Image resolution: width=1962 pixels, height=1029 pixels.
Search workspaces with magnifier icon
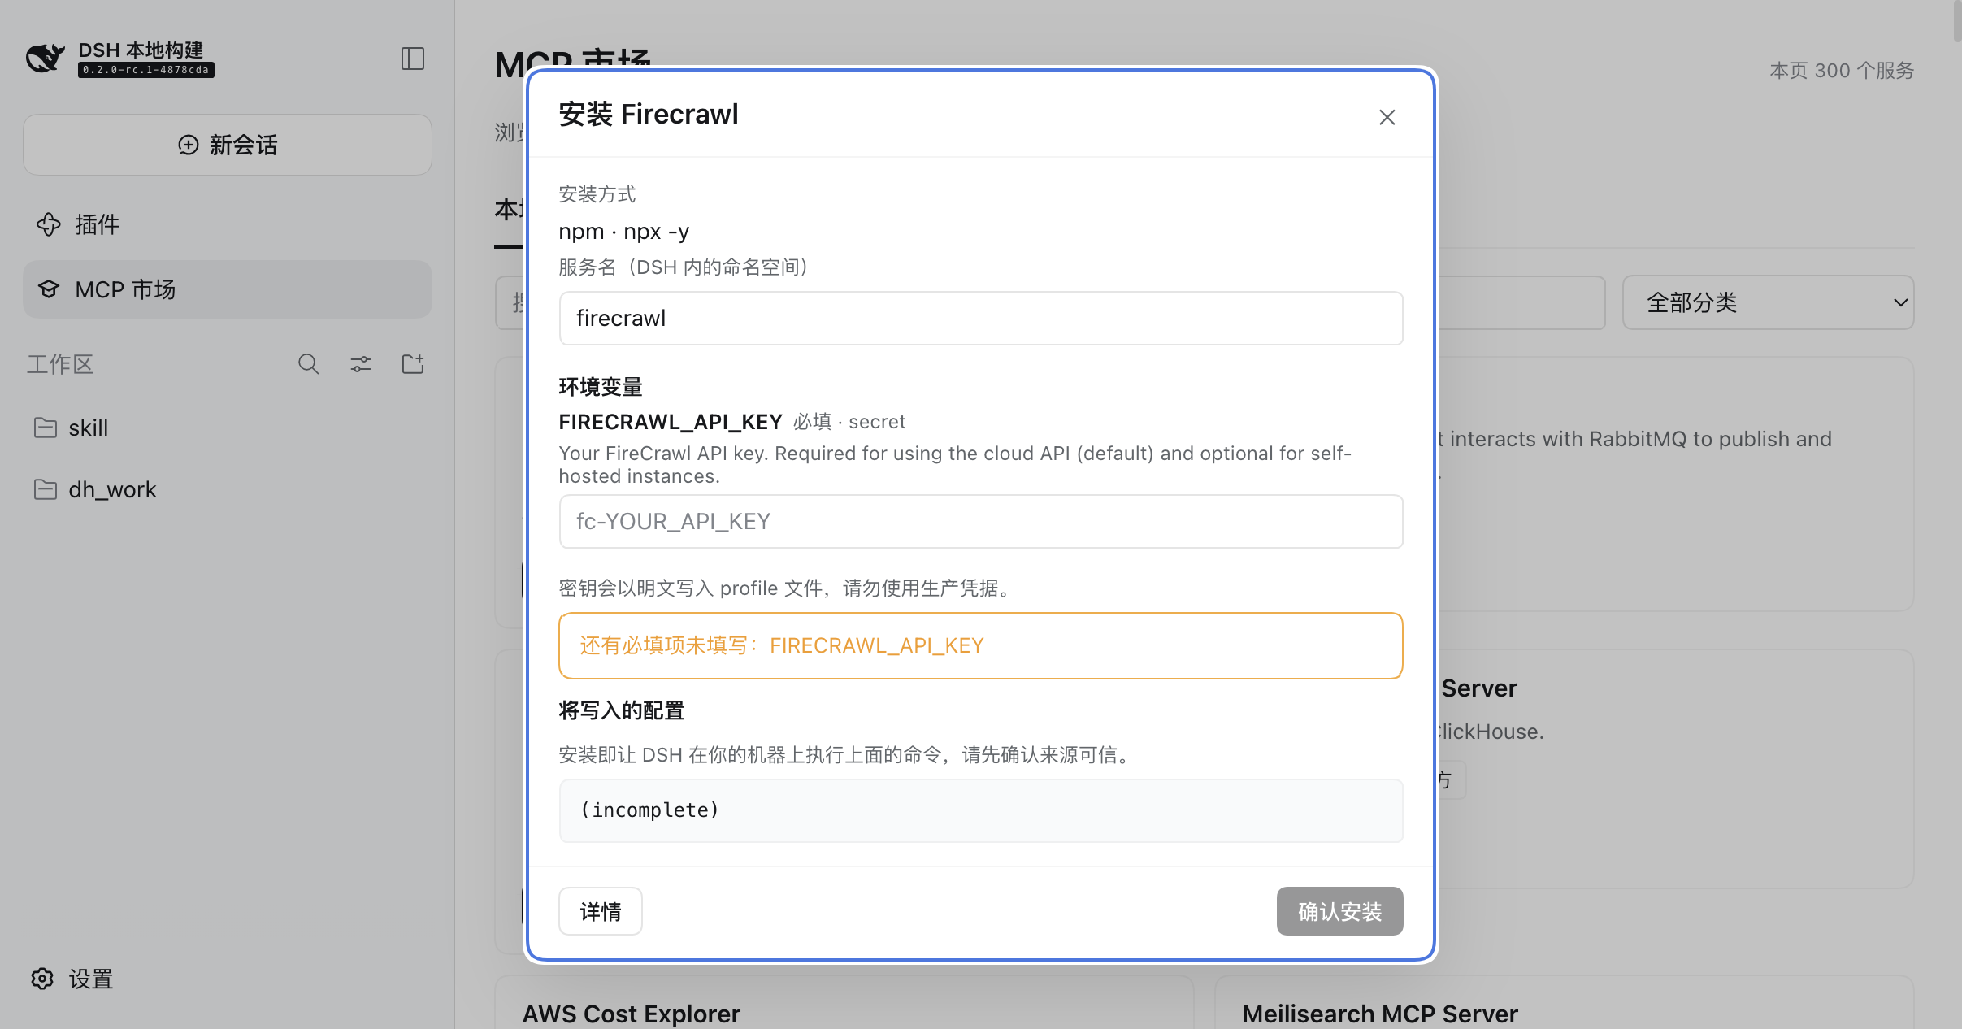click(309, 364)
